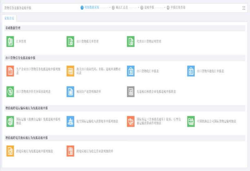
Task: Click the gray 先退税后核销企业免抵退税申报附表 icon
Action: pos(131,92)
